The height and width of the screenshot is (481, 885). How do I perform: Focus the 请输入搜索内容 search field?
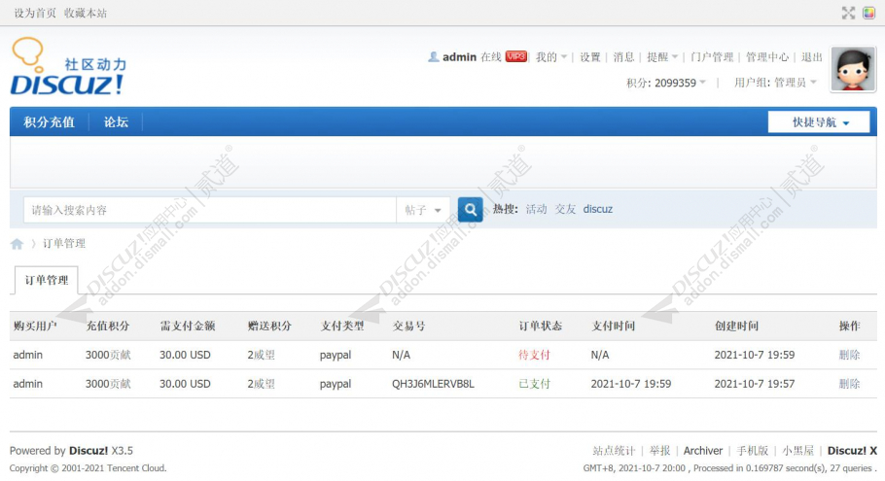(x=210, y=210)
